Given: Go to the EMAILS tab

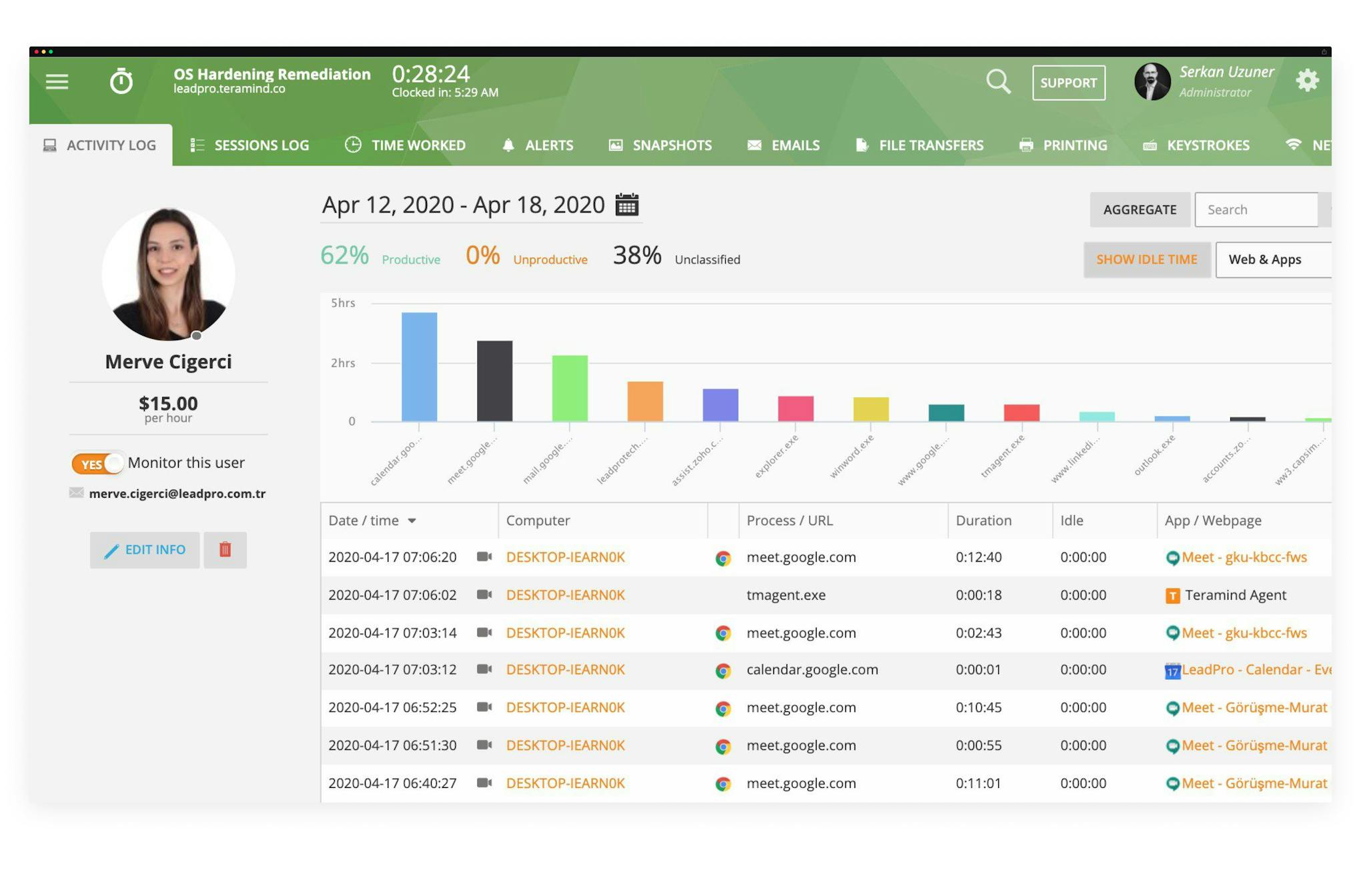Looking at the screenshot, I should coord(784,145).
